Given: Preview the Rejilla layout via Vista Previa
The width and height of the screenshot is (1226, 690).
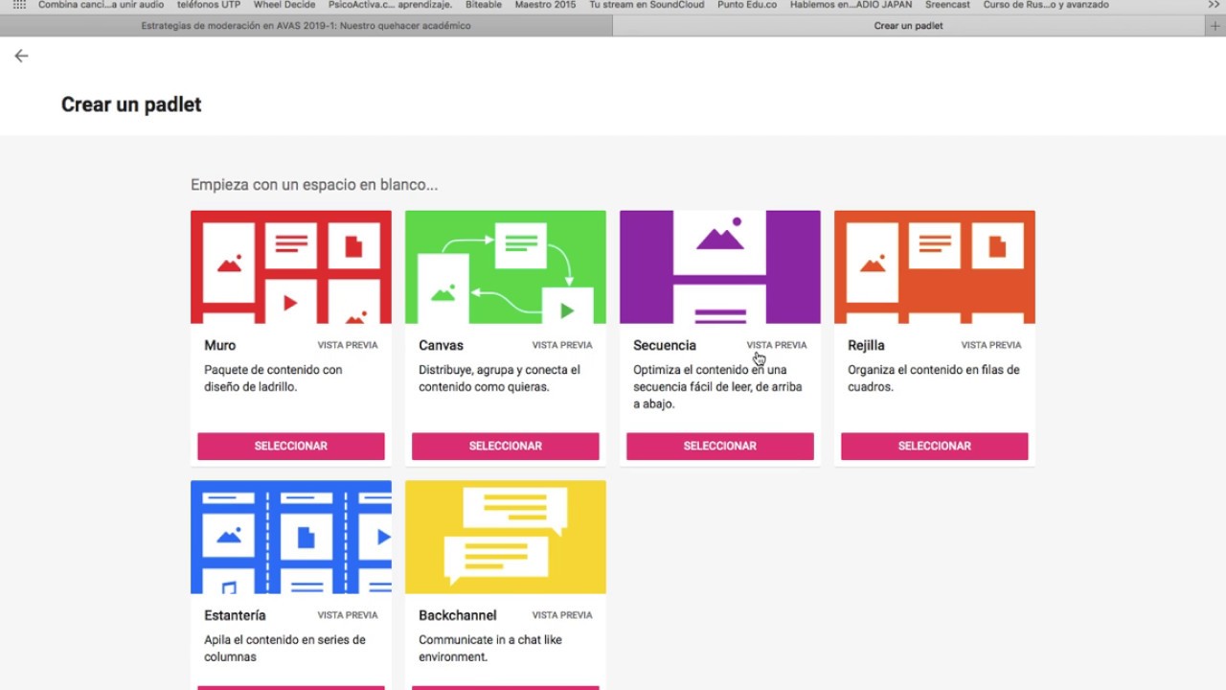Looking at the screenshot, I should coord(991,345).
